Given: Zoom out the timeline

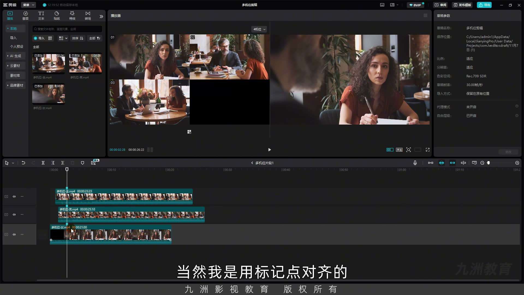Looking at the screenshot, I should pos(482,163).
